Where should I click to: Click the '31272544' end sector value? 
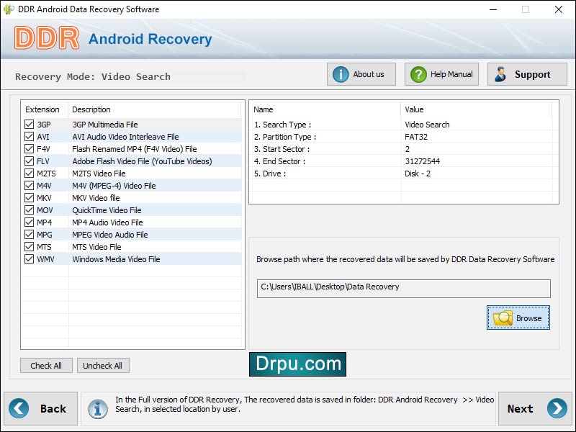click(423, 161)
